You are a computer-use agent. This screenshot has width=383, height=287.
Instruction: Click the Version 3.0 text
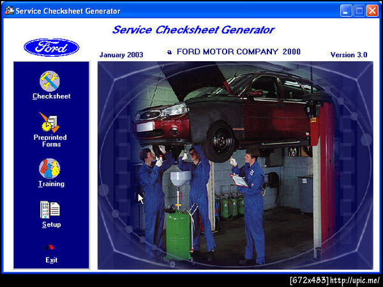pos(349,55)
